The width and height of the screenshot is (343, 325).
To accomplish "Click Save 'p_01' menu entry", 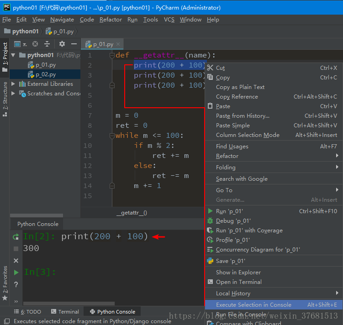I will (274, 261).
